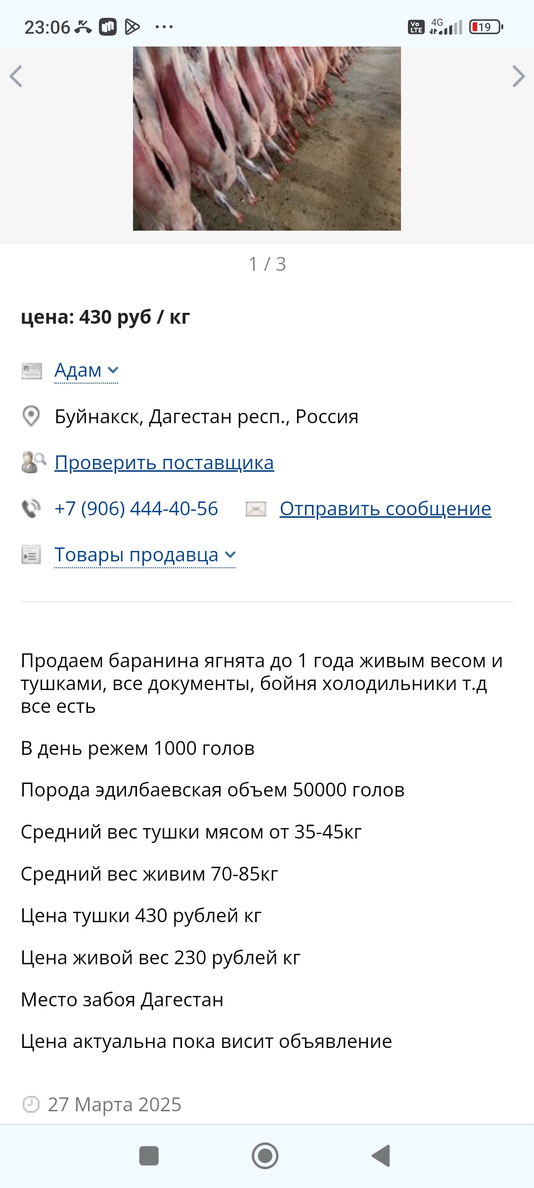The image size is (534, 1188).
Task: Tap the 1 / 3 photo counter
Action: pyautogui.click(x=267, y=264)
